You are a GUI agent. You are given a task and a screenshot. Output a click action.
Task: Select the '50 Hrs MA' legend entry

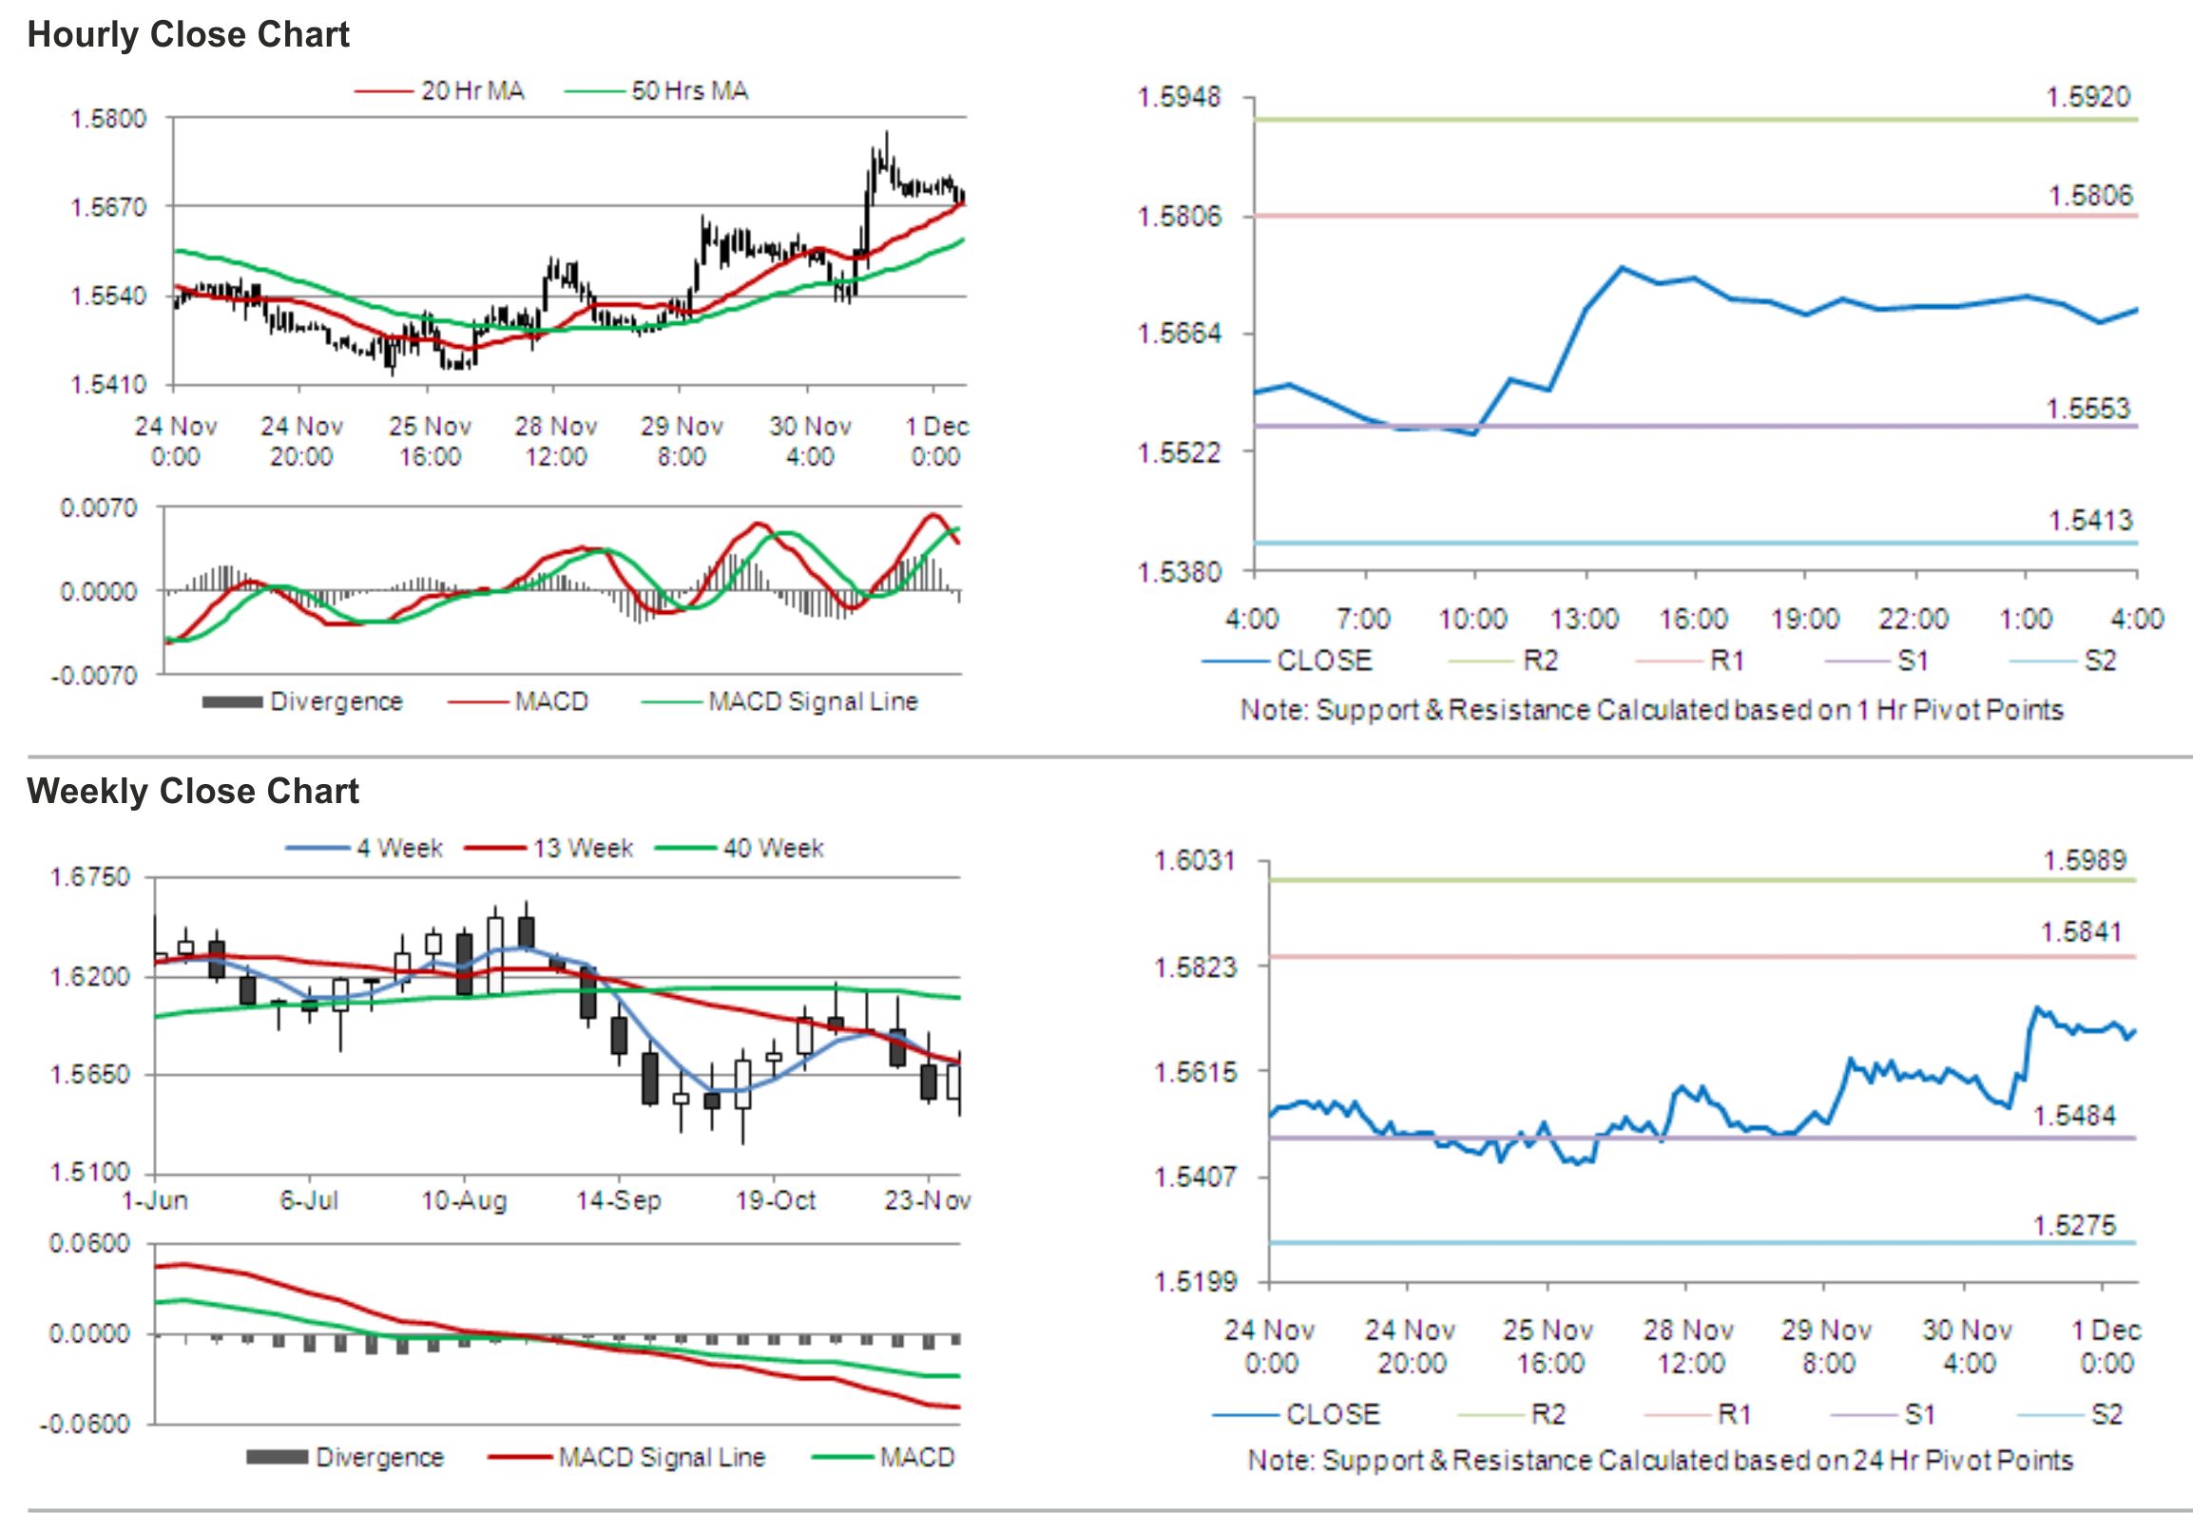656,91
